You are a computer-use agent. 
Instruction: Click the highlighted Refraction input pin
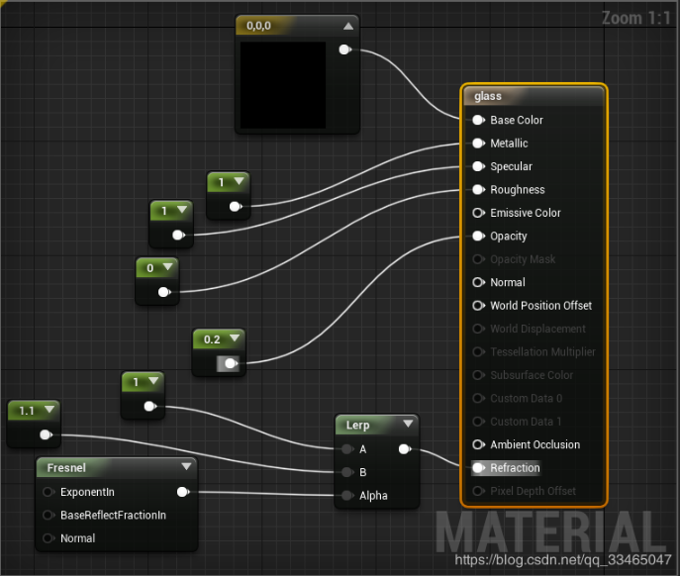point(478,468)
